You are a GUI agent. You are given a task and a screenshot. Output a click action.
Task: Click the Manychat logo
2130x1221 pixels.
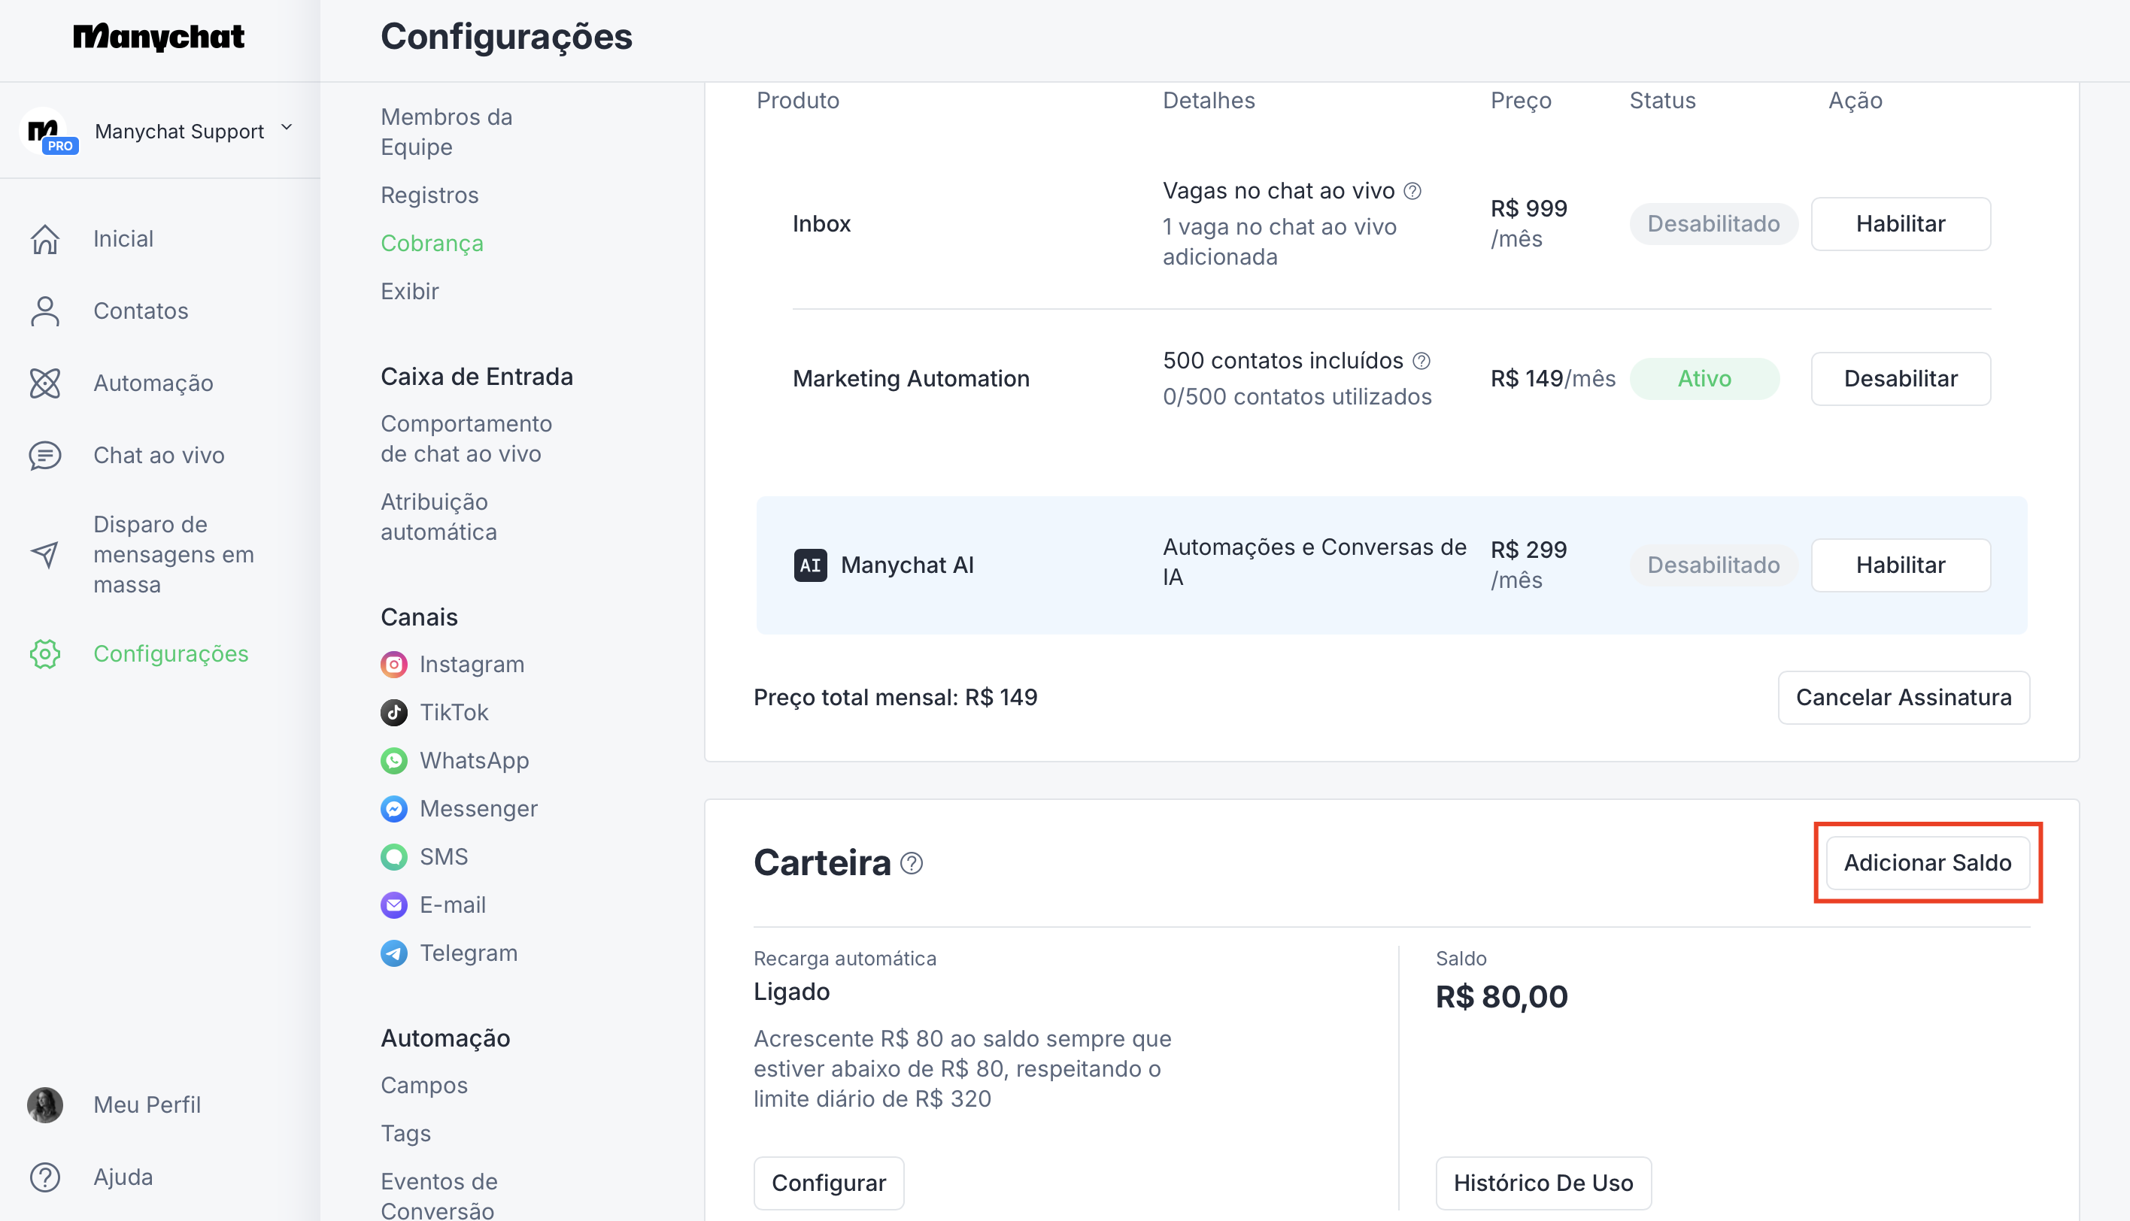159,37
